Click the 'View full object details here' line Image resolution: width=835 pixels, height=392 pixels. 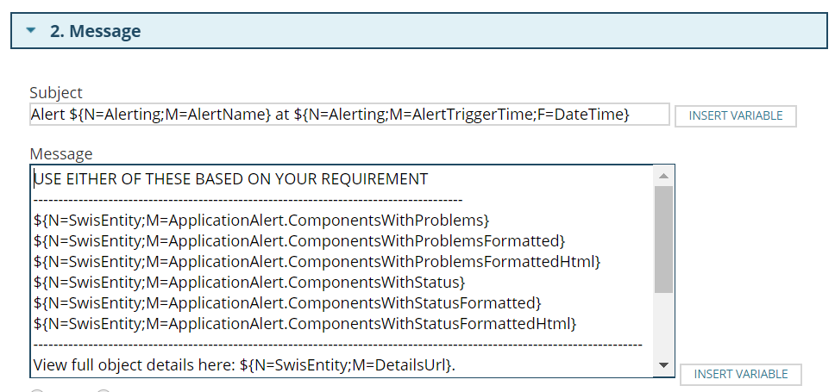pyautogui.click(x=244, y=364)
